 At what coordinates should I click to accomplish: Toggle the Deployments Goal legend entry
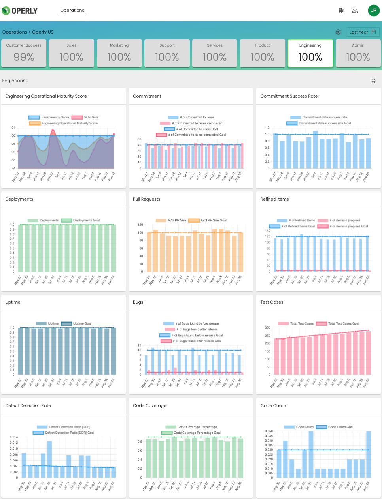(x=80, y=220)
